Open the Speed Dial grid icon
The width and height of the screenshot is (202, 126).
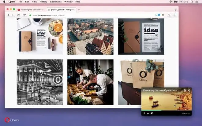[x=24, y=15]
